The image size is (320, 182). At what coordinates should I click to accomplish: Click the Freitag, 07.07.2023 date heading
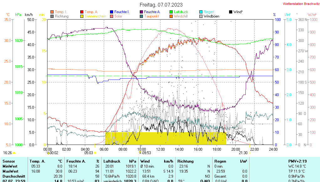pyautogui.click(x=161, y=5)
